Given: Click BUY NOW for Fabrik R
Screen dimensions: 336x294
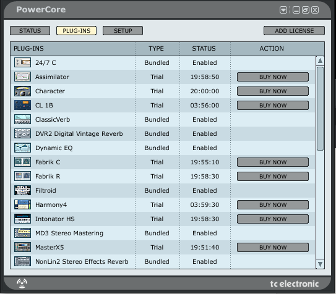Looking at the screenshot, I should click(x=273, y=177).
